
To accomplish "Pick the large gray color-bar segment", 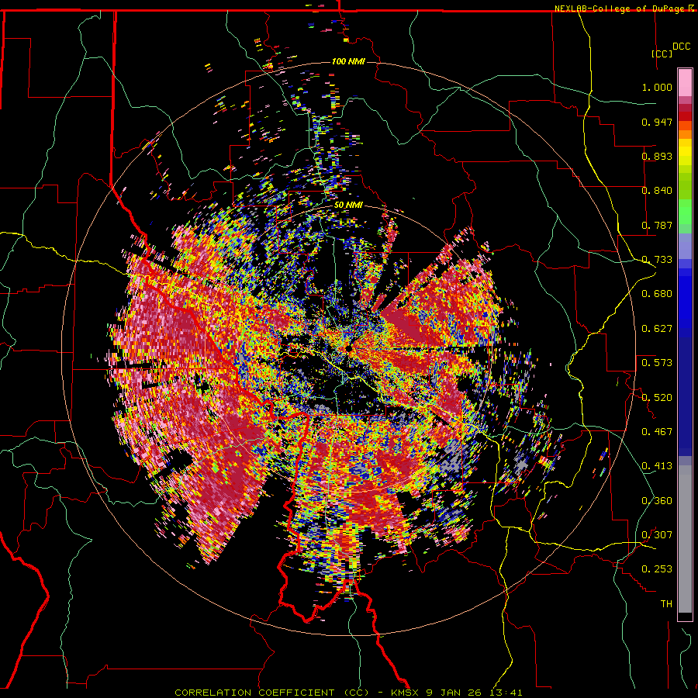I will pyautogui.click(x=685, y=539).
